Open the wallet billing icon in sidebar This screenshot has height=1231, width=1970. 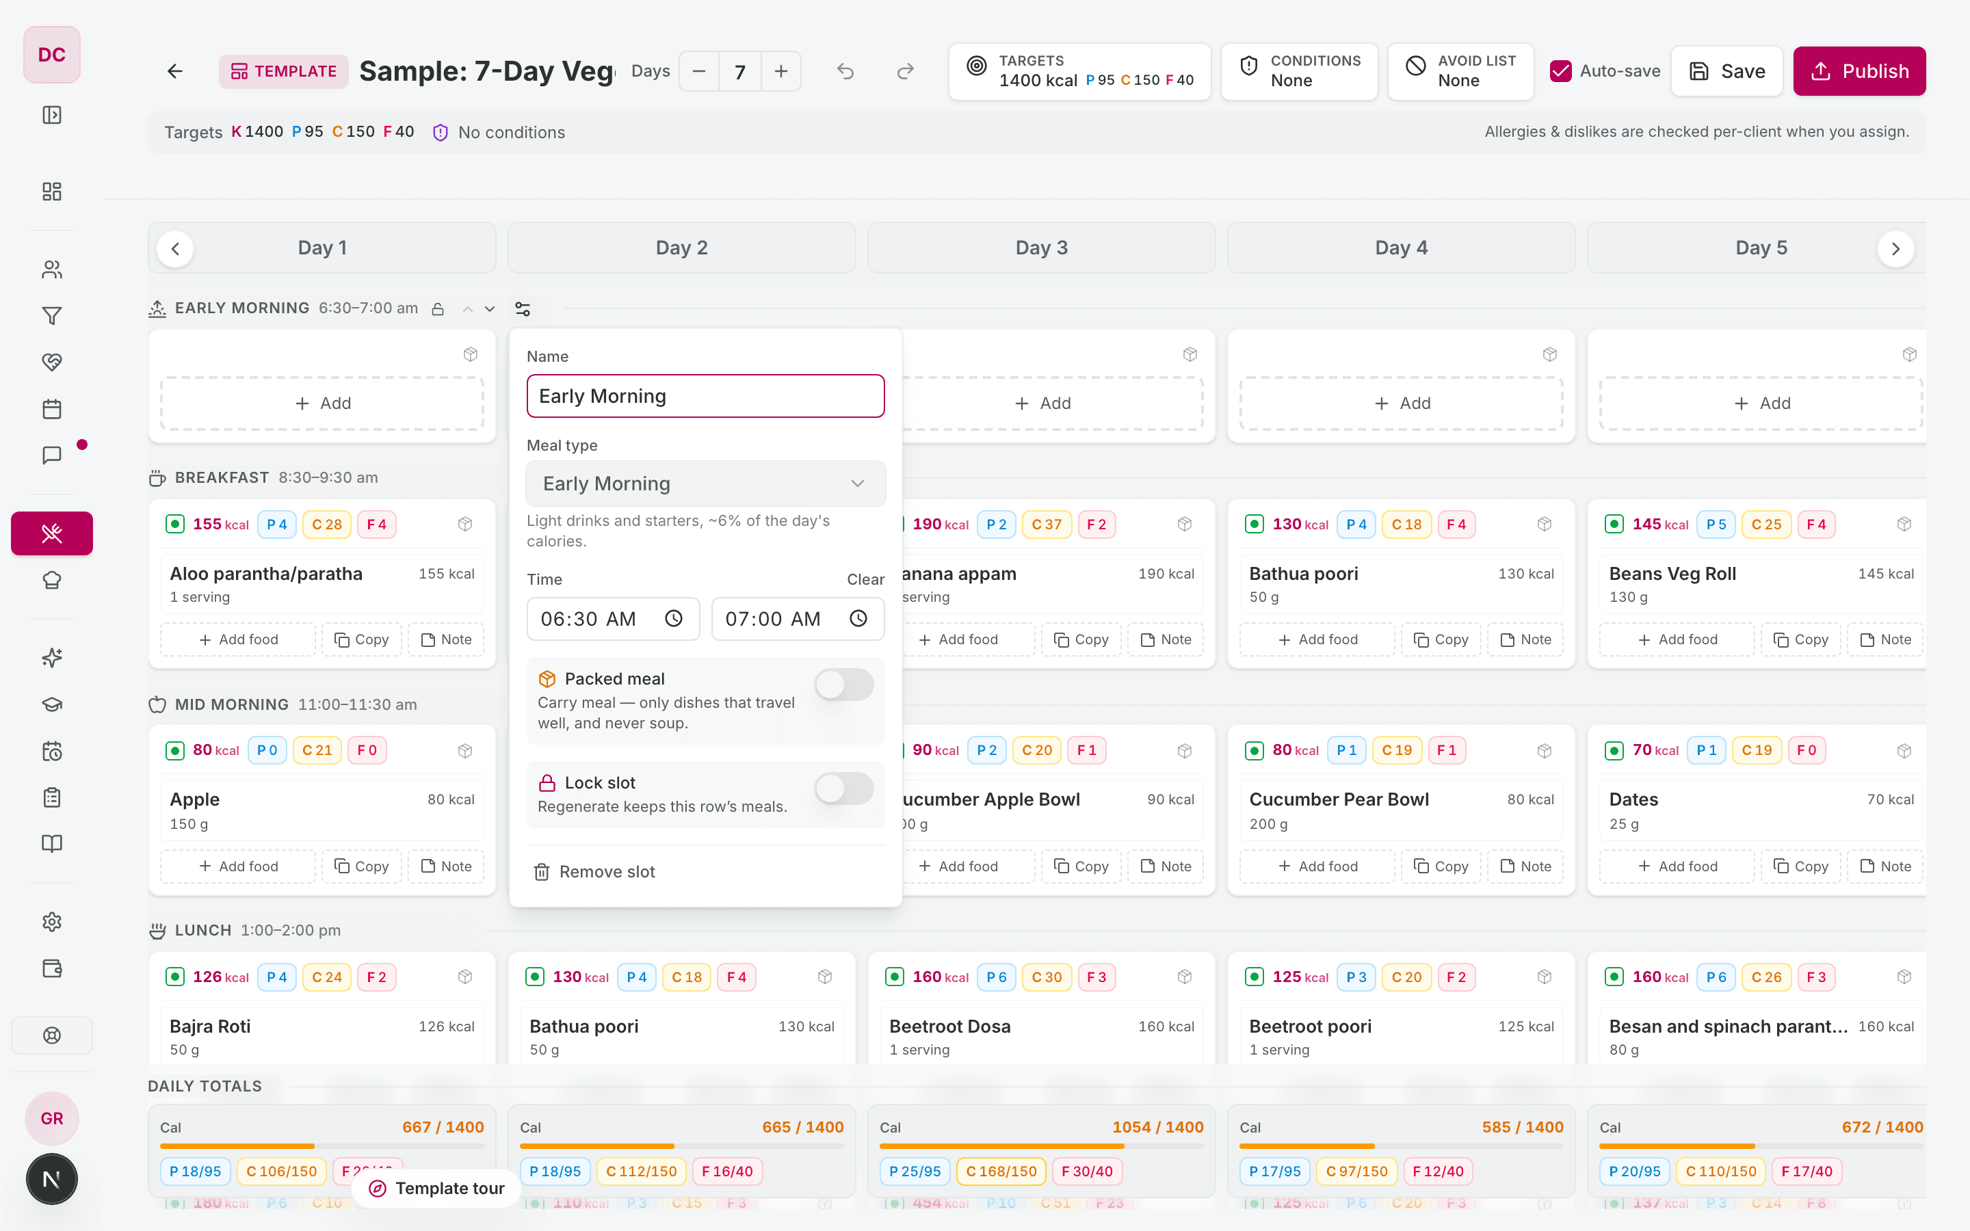[52, 968]
